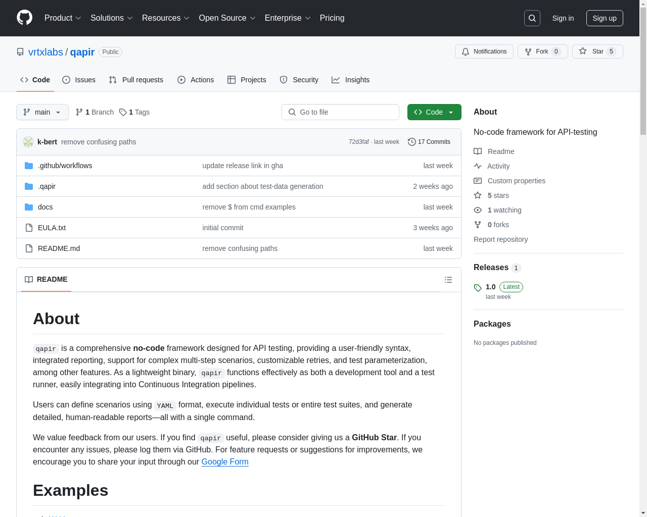
Task: Expand the Solutions menu
Action: [x=112, y=18]
